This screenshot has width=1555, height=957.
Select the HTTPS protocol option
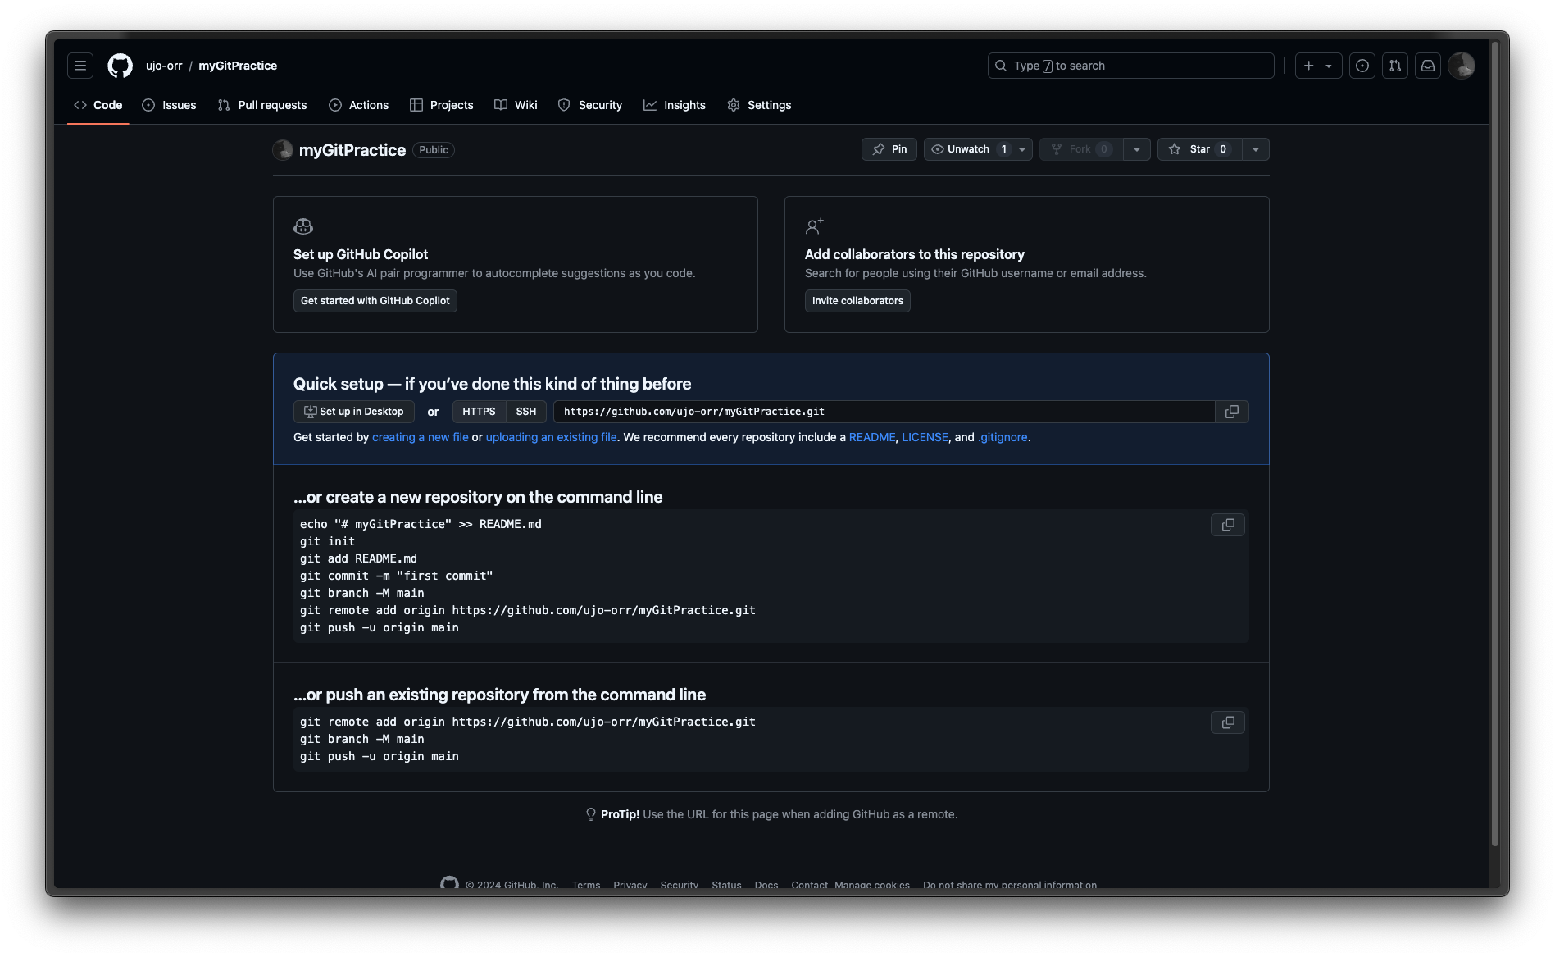pos(479,412)
